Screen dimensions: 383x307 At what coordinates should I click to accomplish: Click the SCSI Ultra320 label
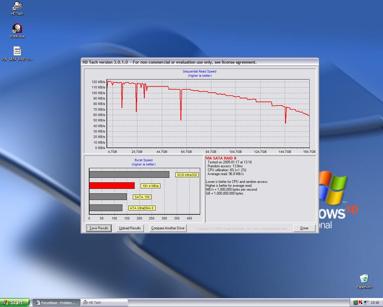(187, 175)
